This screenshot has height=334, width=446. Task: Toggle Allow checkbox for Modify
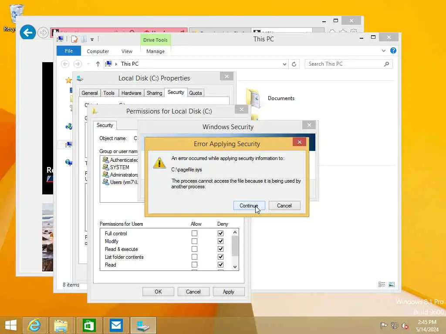pos(194,241)
